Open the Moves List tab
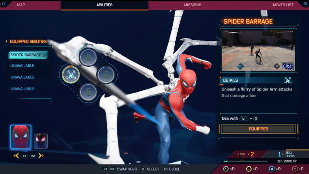The height and width of the screenshot is (174, 309). [x=283, y=5]
